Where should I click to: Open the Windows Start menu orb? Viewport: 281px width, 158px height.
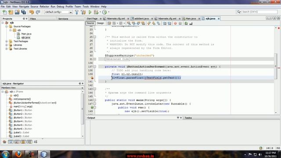tap(6, 154)
